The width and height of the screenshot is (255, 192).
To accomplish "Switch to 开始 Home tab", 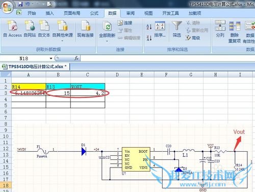I will tap(32, 13).
